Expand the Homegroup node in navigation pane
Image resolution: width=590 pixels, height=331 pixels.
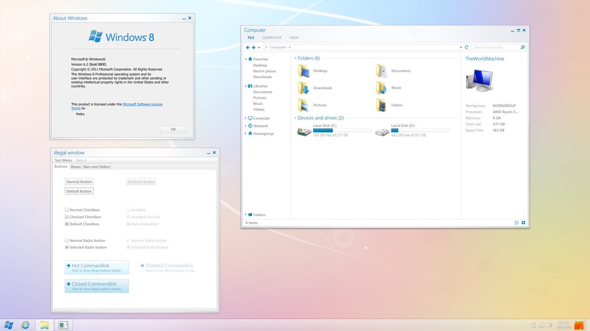pos(246,133)
